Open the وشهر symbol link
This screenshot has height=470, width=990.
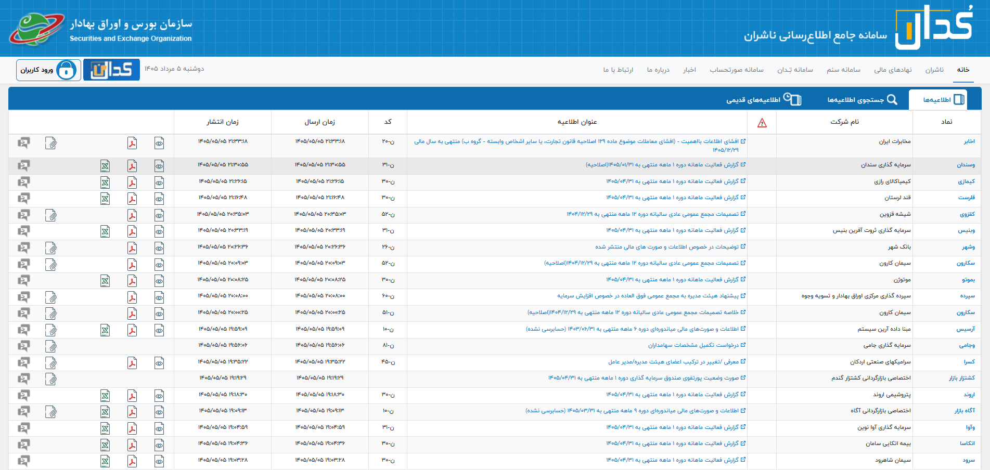click(968, 247)
